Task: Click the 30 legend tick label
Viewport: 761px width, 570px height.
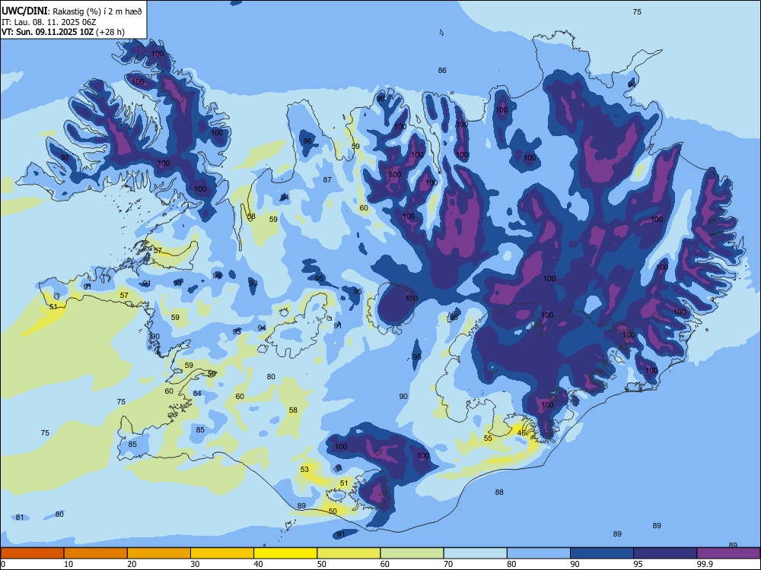Action: 195,564
